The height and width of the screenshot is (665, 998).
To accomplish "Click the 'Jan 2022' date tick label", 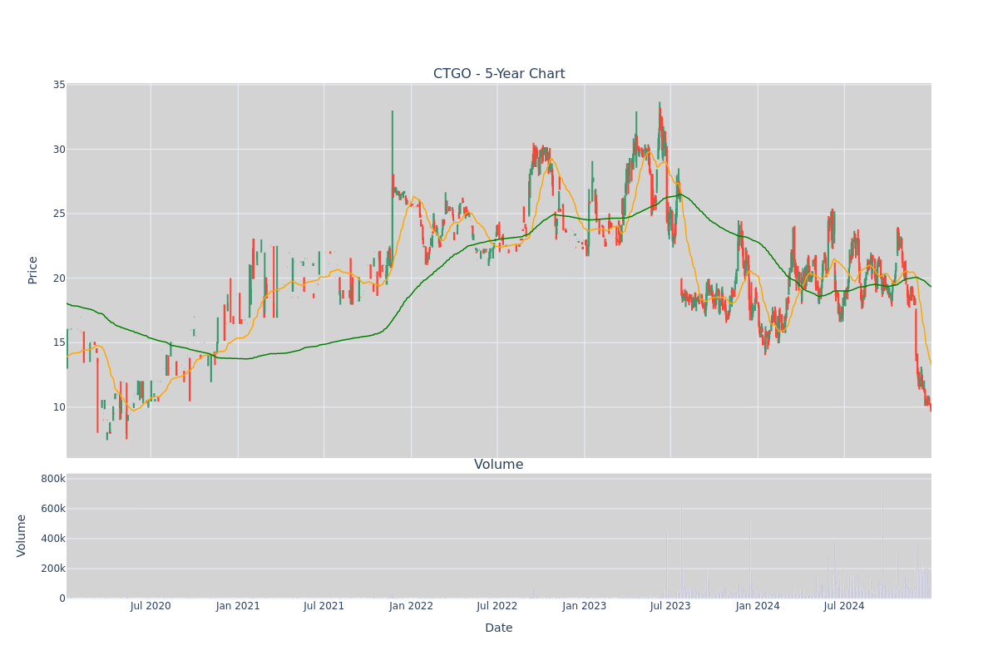I will (412, 606).
